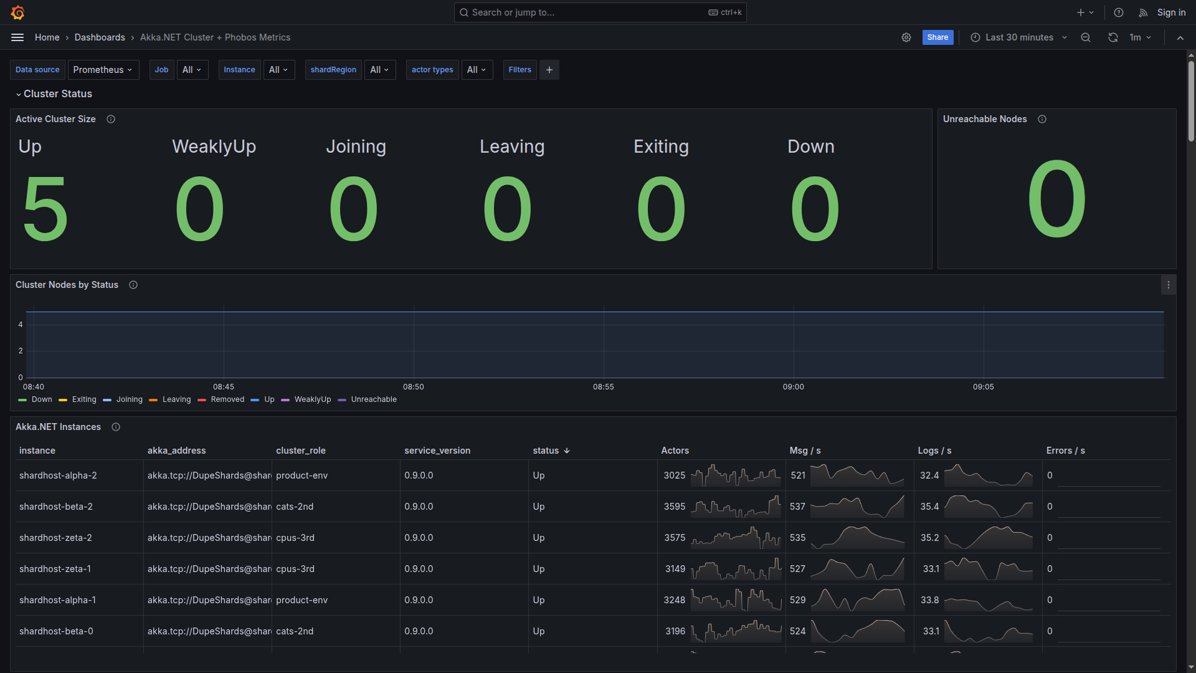Click the Sign in link
This screenshot has height=673, width=1196.
1171,12
